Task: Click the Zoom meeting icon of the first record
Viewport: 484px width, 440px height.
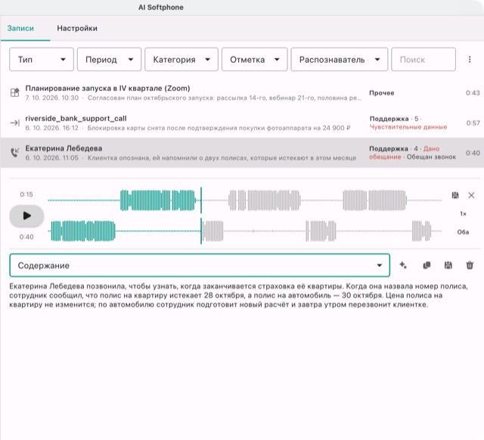Action: 15,92
